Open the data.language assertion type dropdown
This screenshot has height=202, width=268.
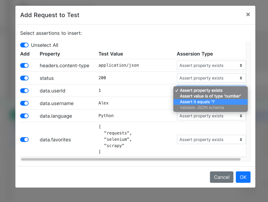point(211,116)
